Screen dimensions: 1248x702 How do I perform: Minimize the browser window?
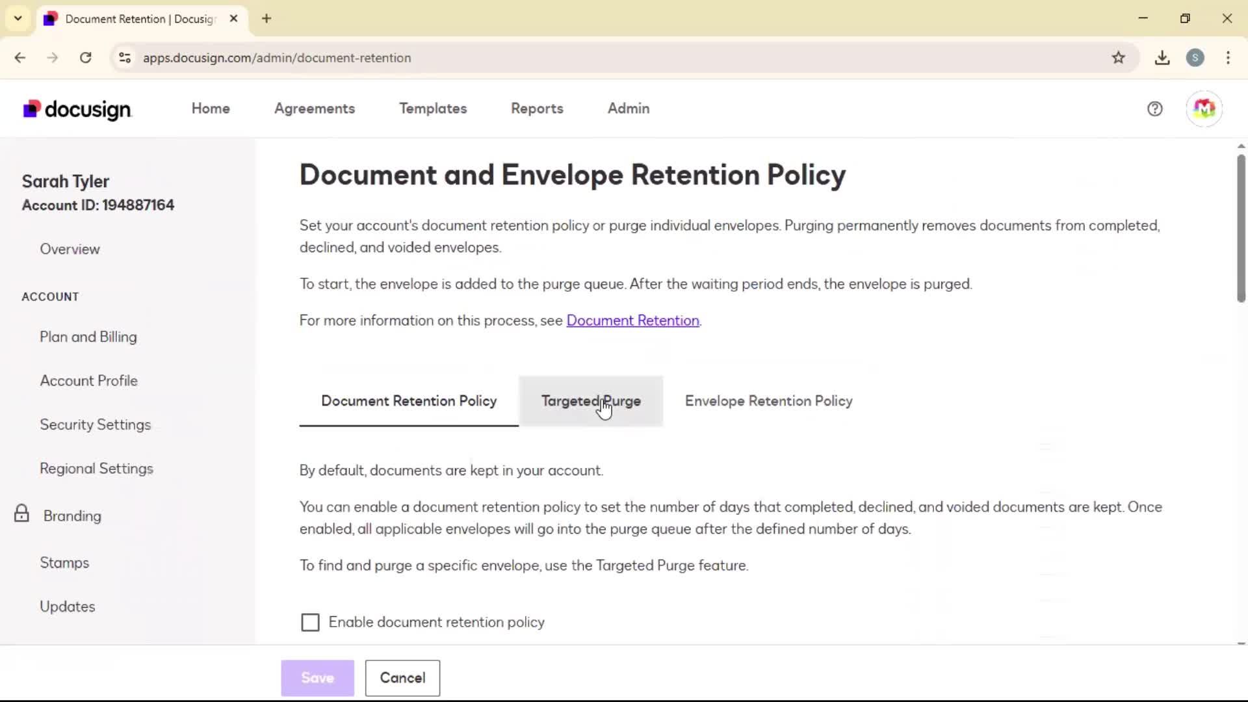tap(1143, 18)
